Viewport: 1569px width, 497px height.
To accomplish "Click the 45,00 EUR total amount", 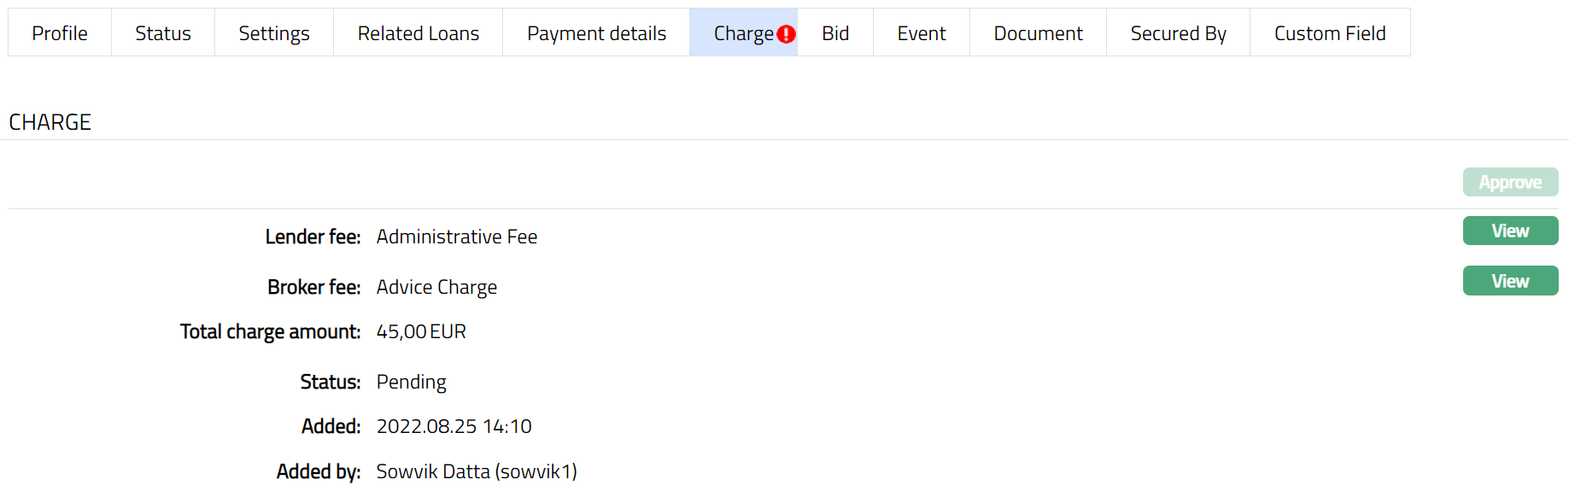I will tap(421, 331).
